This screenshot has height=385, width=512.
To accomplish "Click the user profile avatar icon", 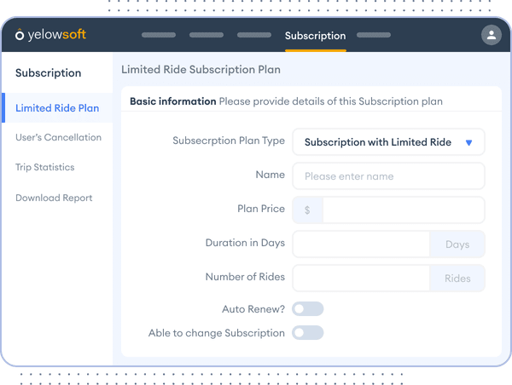I will [x=491, y=35].
